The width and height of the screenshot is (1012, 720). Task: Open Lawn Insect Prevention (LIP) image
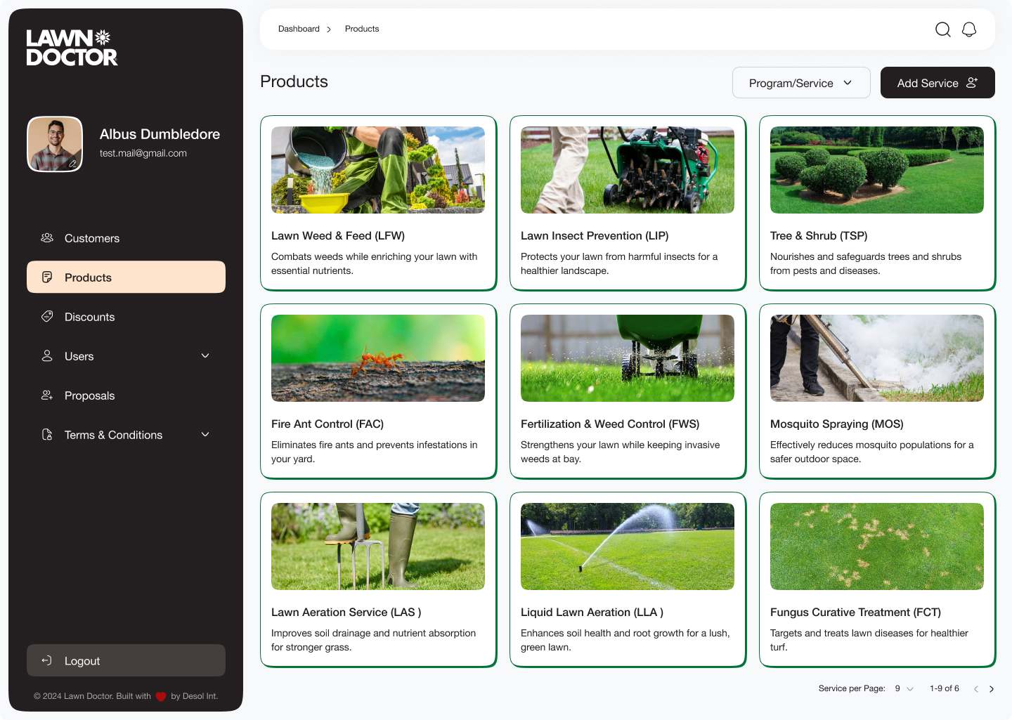(x=628, y=170)
